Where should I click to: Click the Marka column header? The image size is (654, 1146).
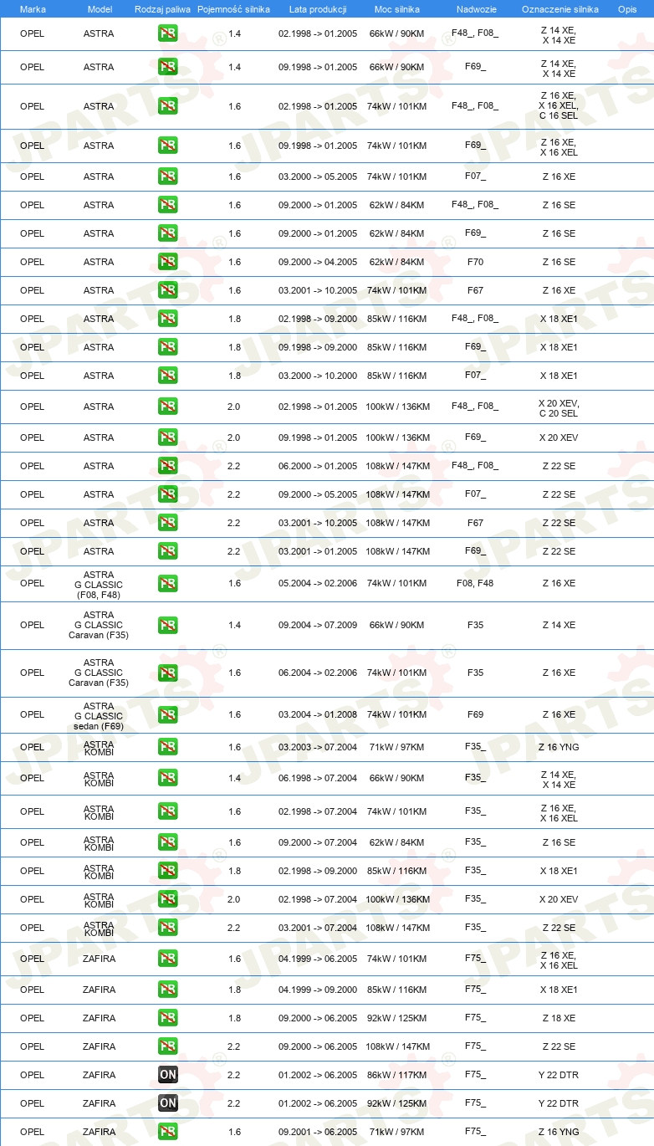[x=33, y=9]
